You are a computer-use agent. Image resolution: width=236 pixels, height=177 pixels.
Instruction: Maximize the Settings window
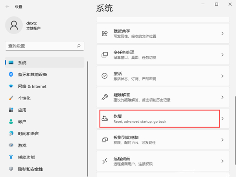tap(216, 4)
